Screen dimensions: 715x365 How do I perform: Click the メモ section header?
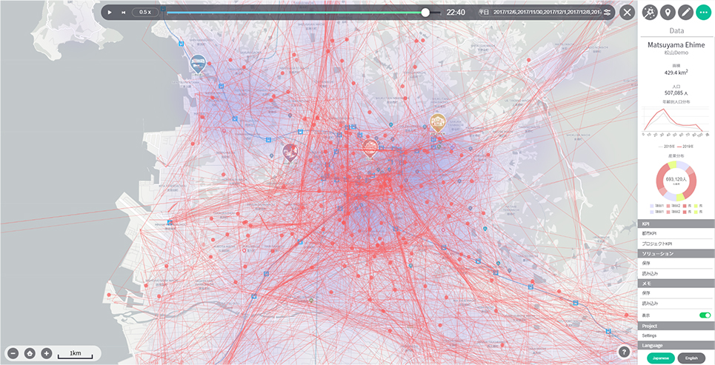(676, 284)
